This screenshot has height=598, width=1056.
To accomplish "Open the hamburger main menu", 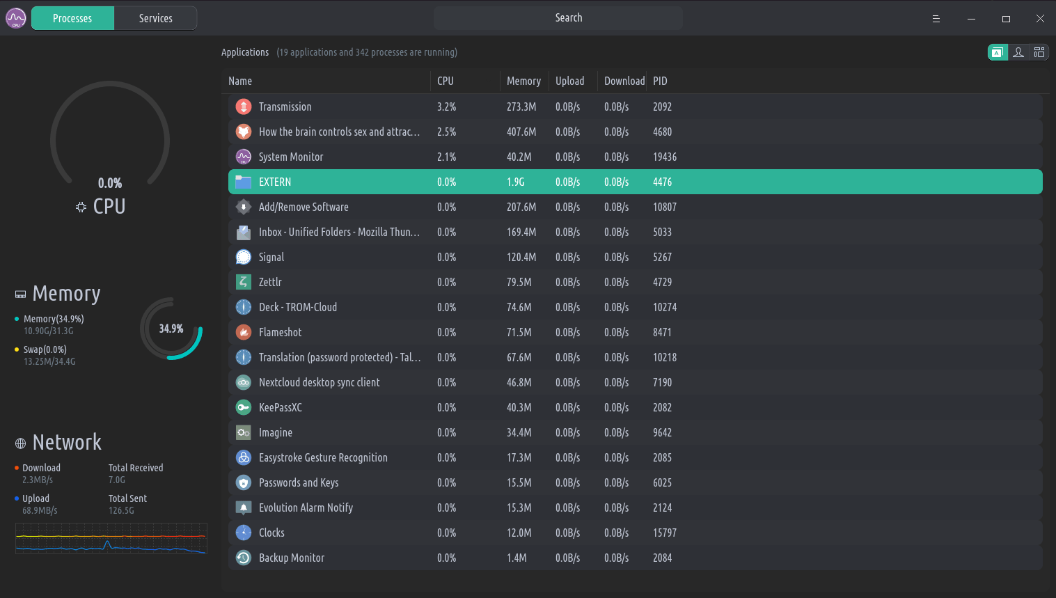I will pyautogui.click(x=936, y=19).
